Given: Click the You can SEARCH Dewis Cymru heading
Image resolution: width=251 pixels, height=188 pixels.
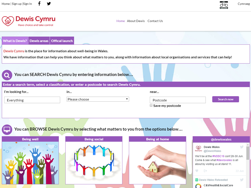Looking at the screenshot, I should pyautogui.click(x=74, y=74).
